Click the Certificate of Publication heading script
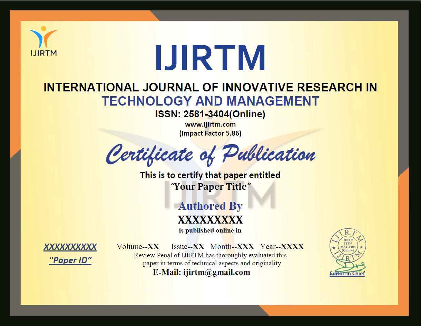 (x=210, y=154)
